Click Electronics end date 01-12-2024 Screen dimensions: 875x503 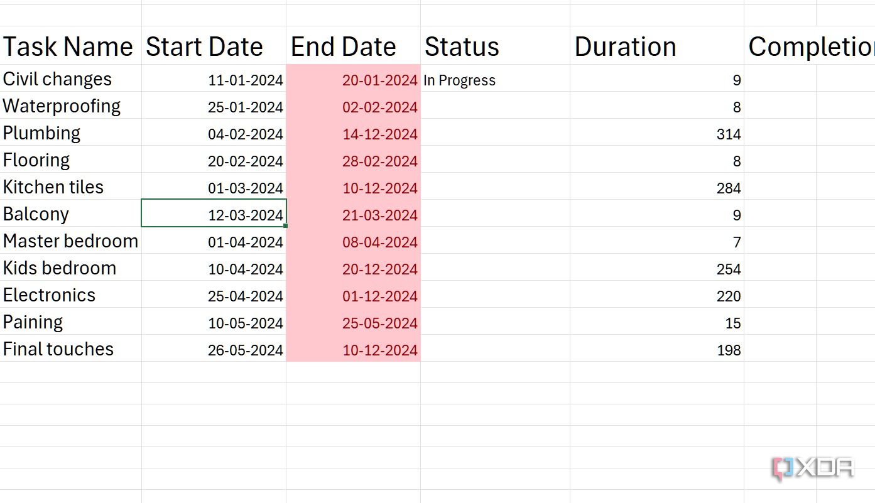click(379, 296)
